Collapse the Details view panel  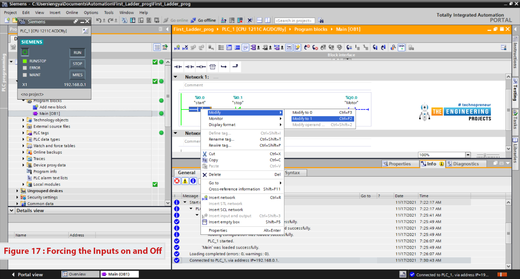[12, 210]
